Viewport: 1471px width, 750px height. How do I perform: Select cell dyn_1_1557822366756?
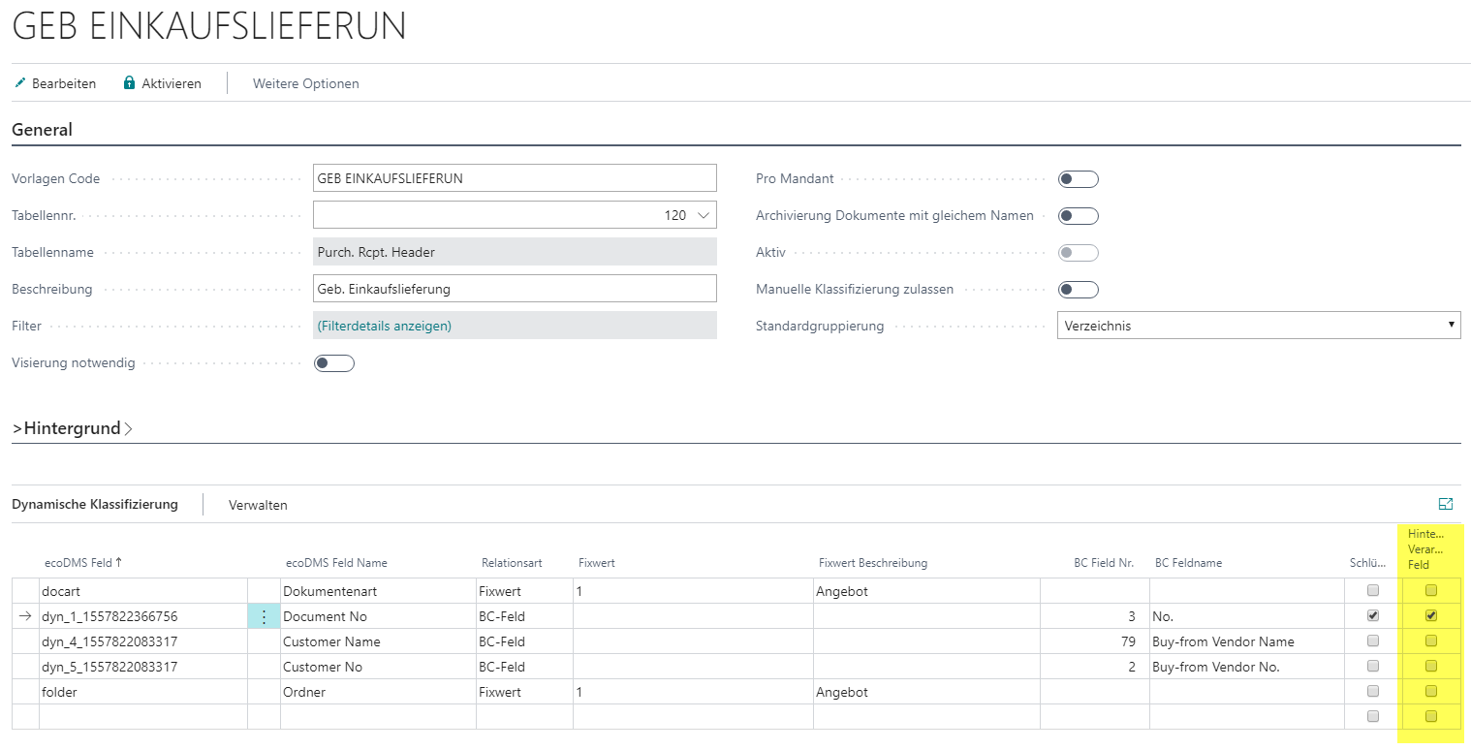click(x=143, y=616)
